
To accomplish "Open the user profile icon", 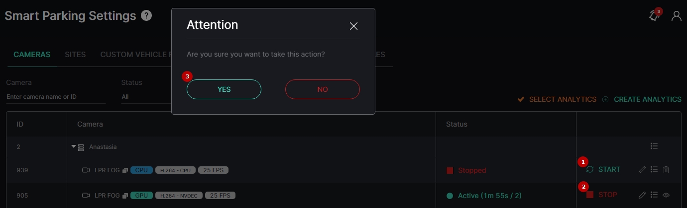I will coord(676,16).
